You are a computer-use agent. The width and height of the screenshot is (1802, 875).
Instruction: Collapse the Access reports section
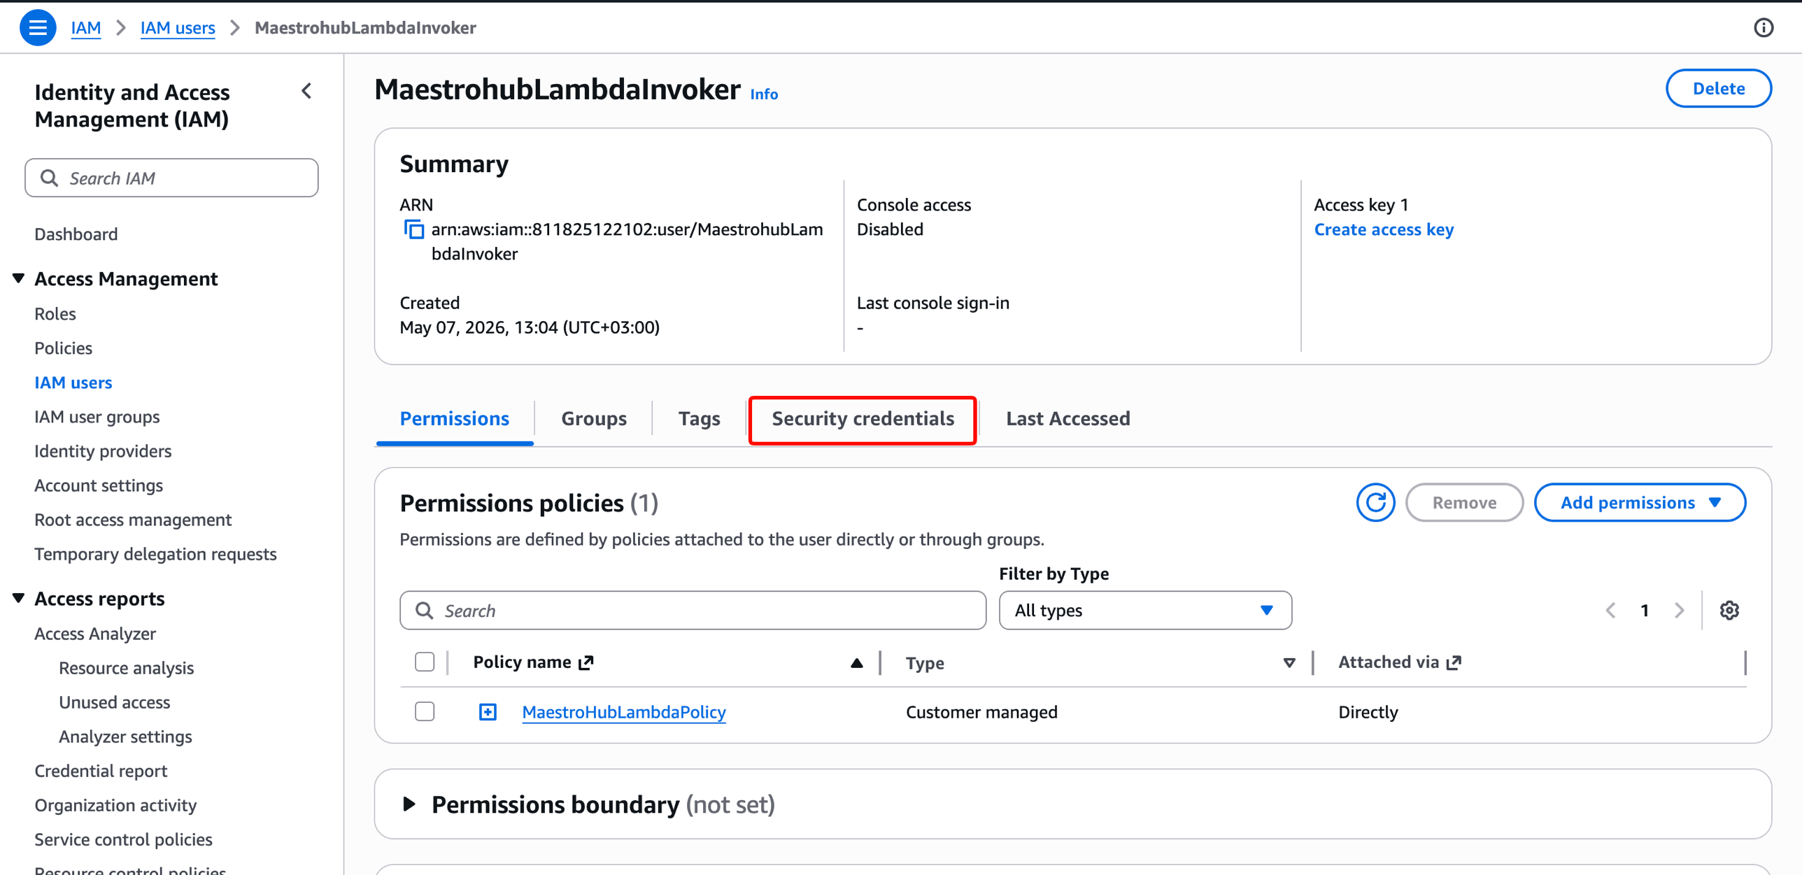[x=19, y=598]
